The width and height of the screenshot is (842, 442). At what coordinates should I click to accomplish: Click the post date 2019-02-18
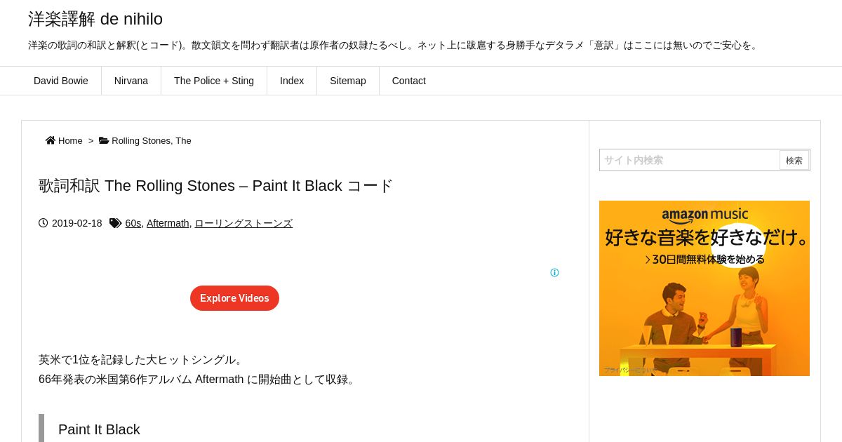(x=77, y=223)
